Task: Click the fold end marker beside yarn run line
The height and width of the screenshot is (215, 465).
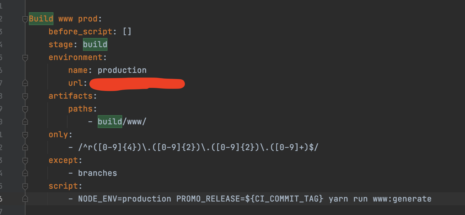Action: point(25,199)
